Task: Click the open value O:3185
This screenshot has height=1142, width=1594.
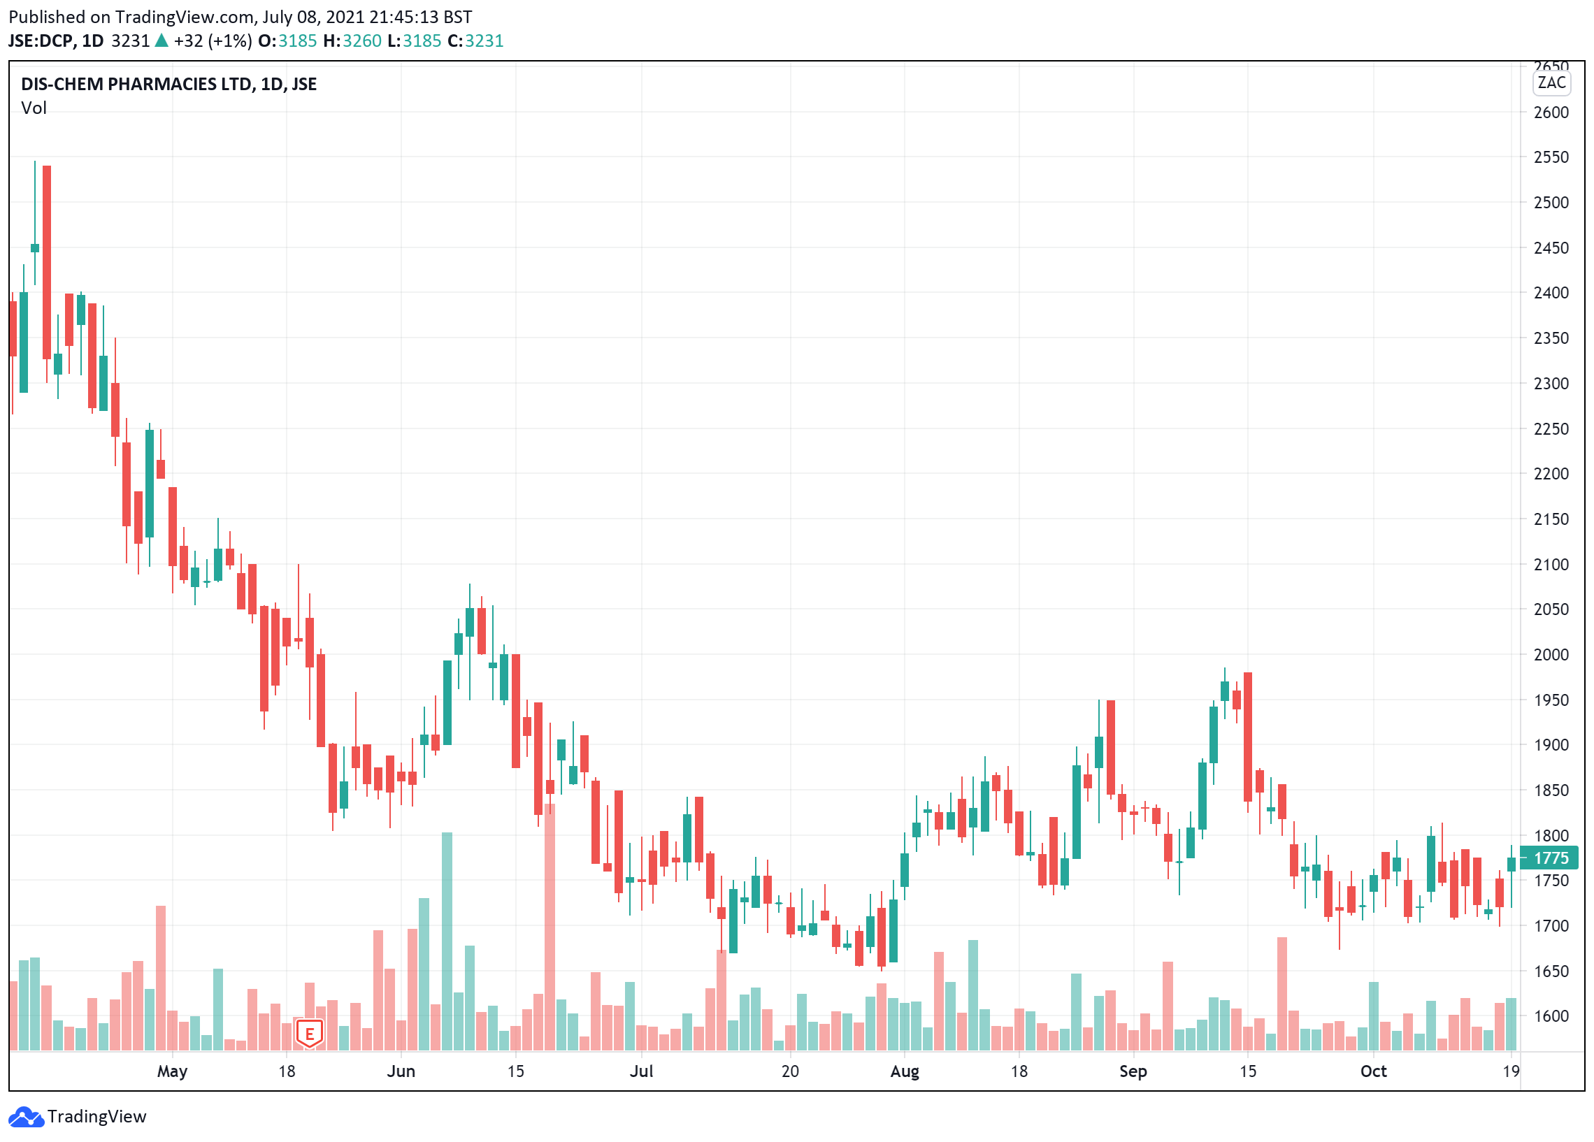Action: click(x=287, y=41)
